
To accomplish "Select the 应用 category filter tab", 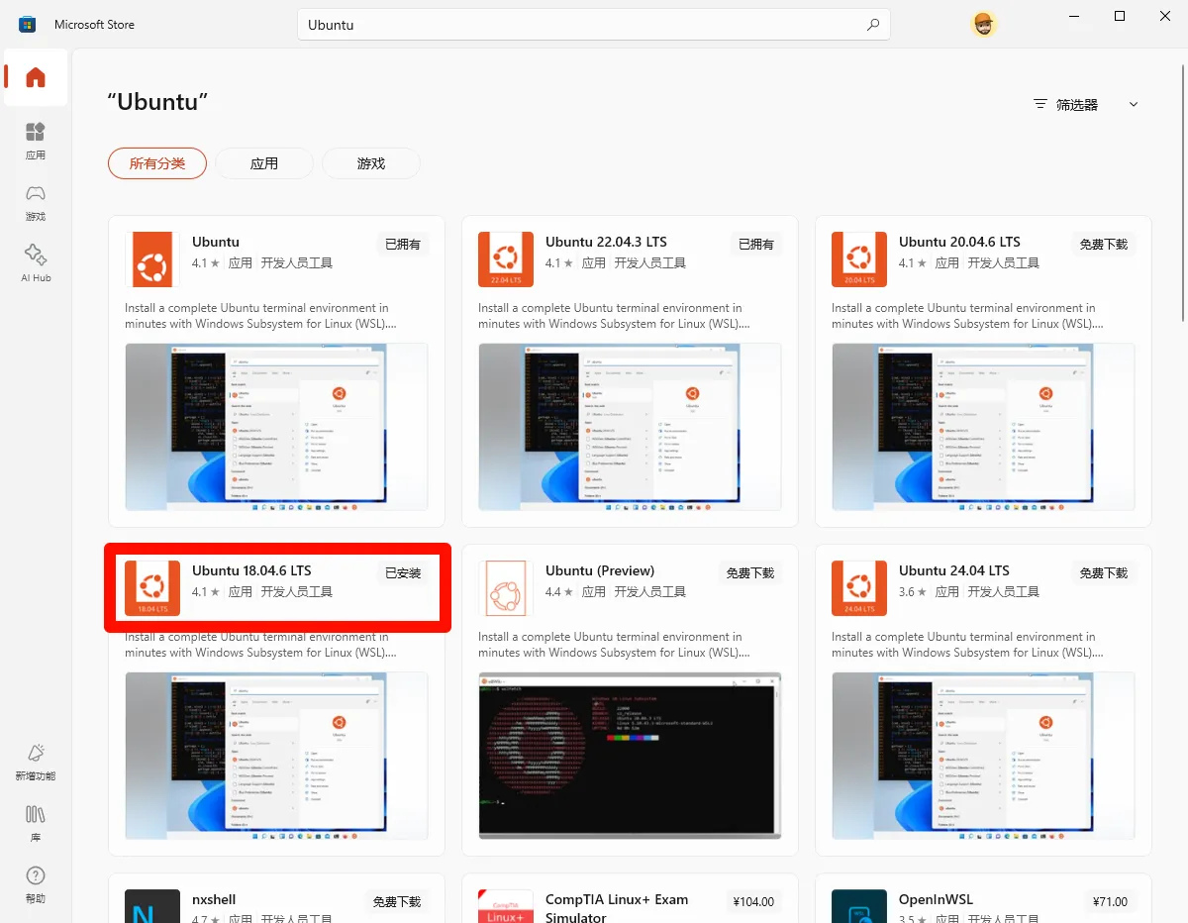I will tap(264, 163).
